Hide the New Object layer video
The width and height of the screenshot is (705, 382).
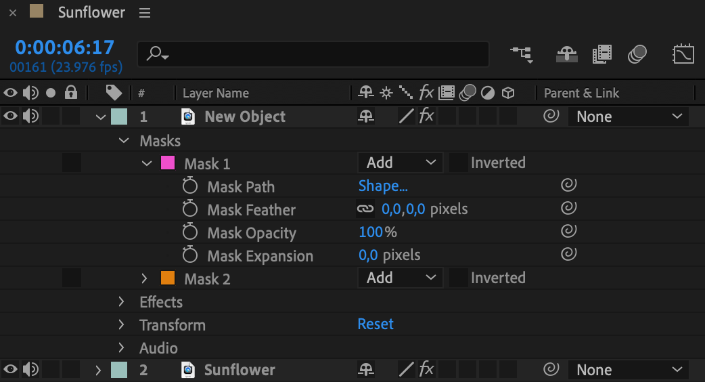(10, 116)
